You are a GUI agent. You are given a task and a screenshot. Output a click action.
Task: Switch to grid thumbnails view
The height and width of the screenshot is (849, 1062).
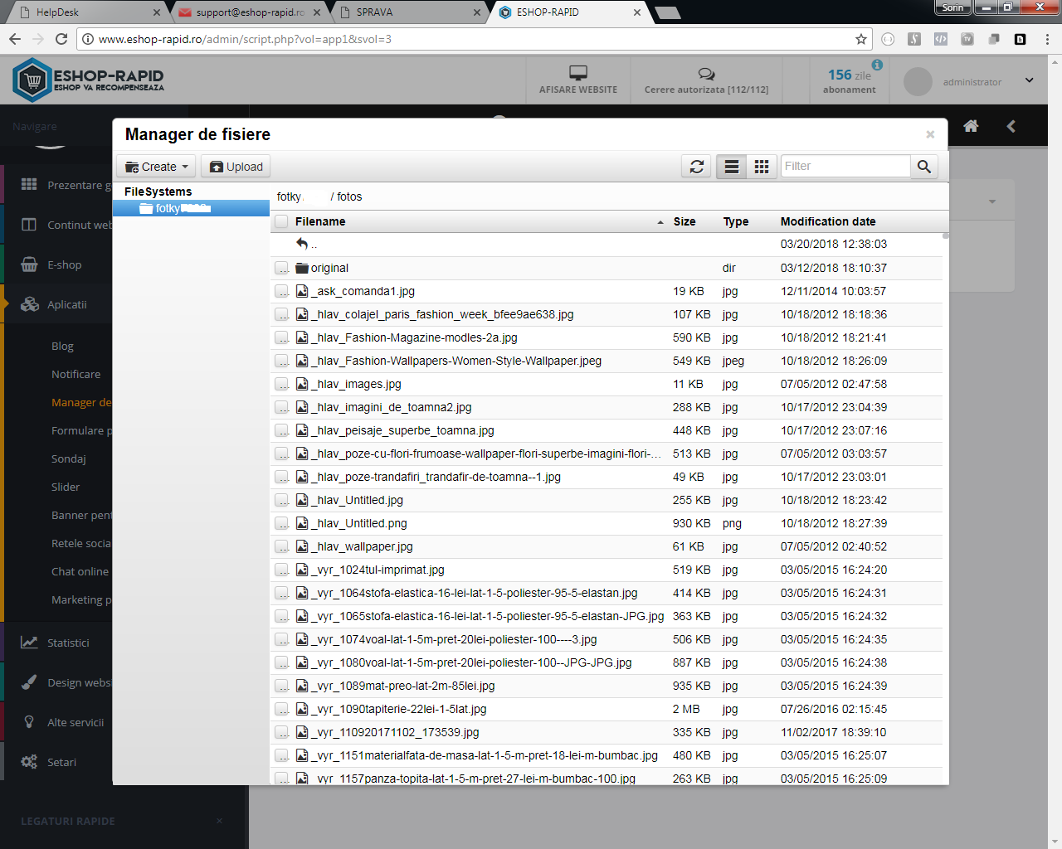762,167
